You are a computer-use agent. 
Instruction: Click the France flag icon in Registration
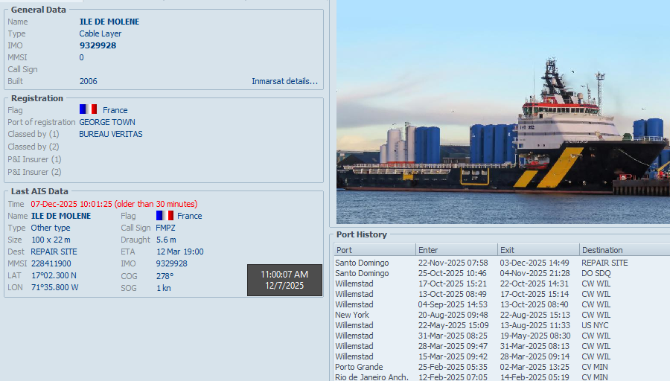(88, 109)
